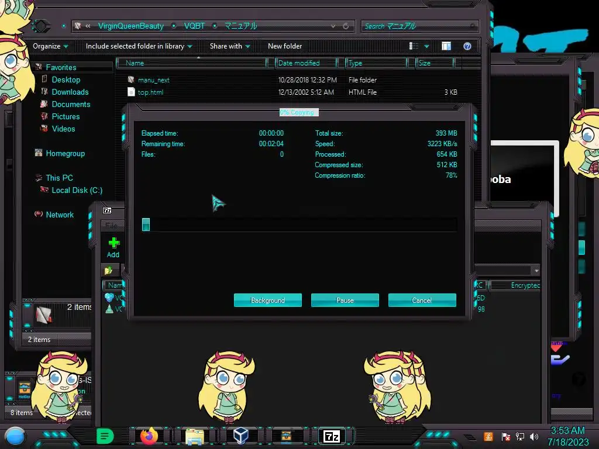Select the top.html file icon
Viewport: 599px width, 449px height.
pos(131,92)
